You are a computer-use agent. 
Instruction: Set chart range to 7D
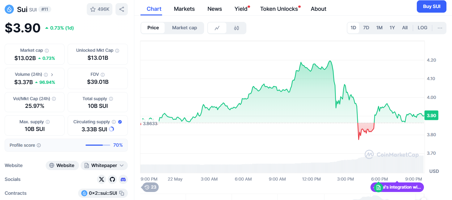(366, 28)
